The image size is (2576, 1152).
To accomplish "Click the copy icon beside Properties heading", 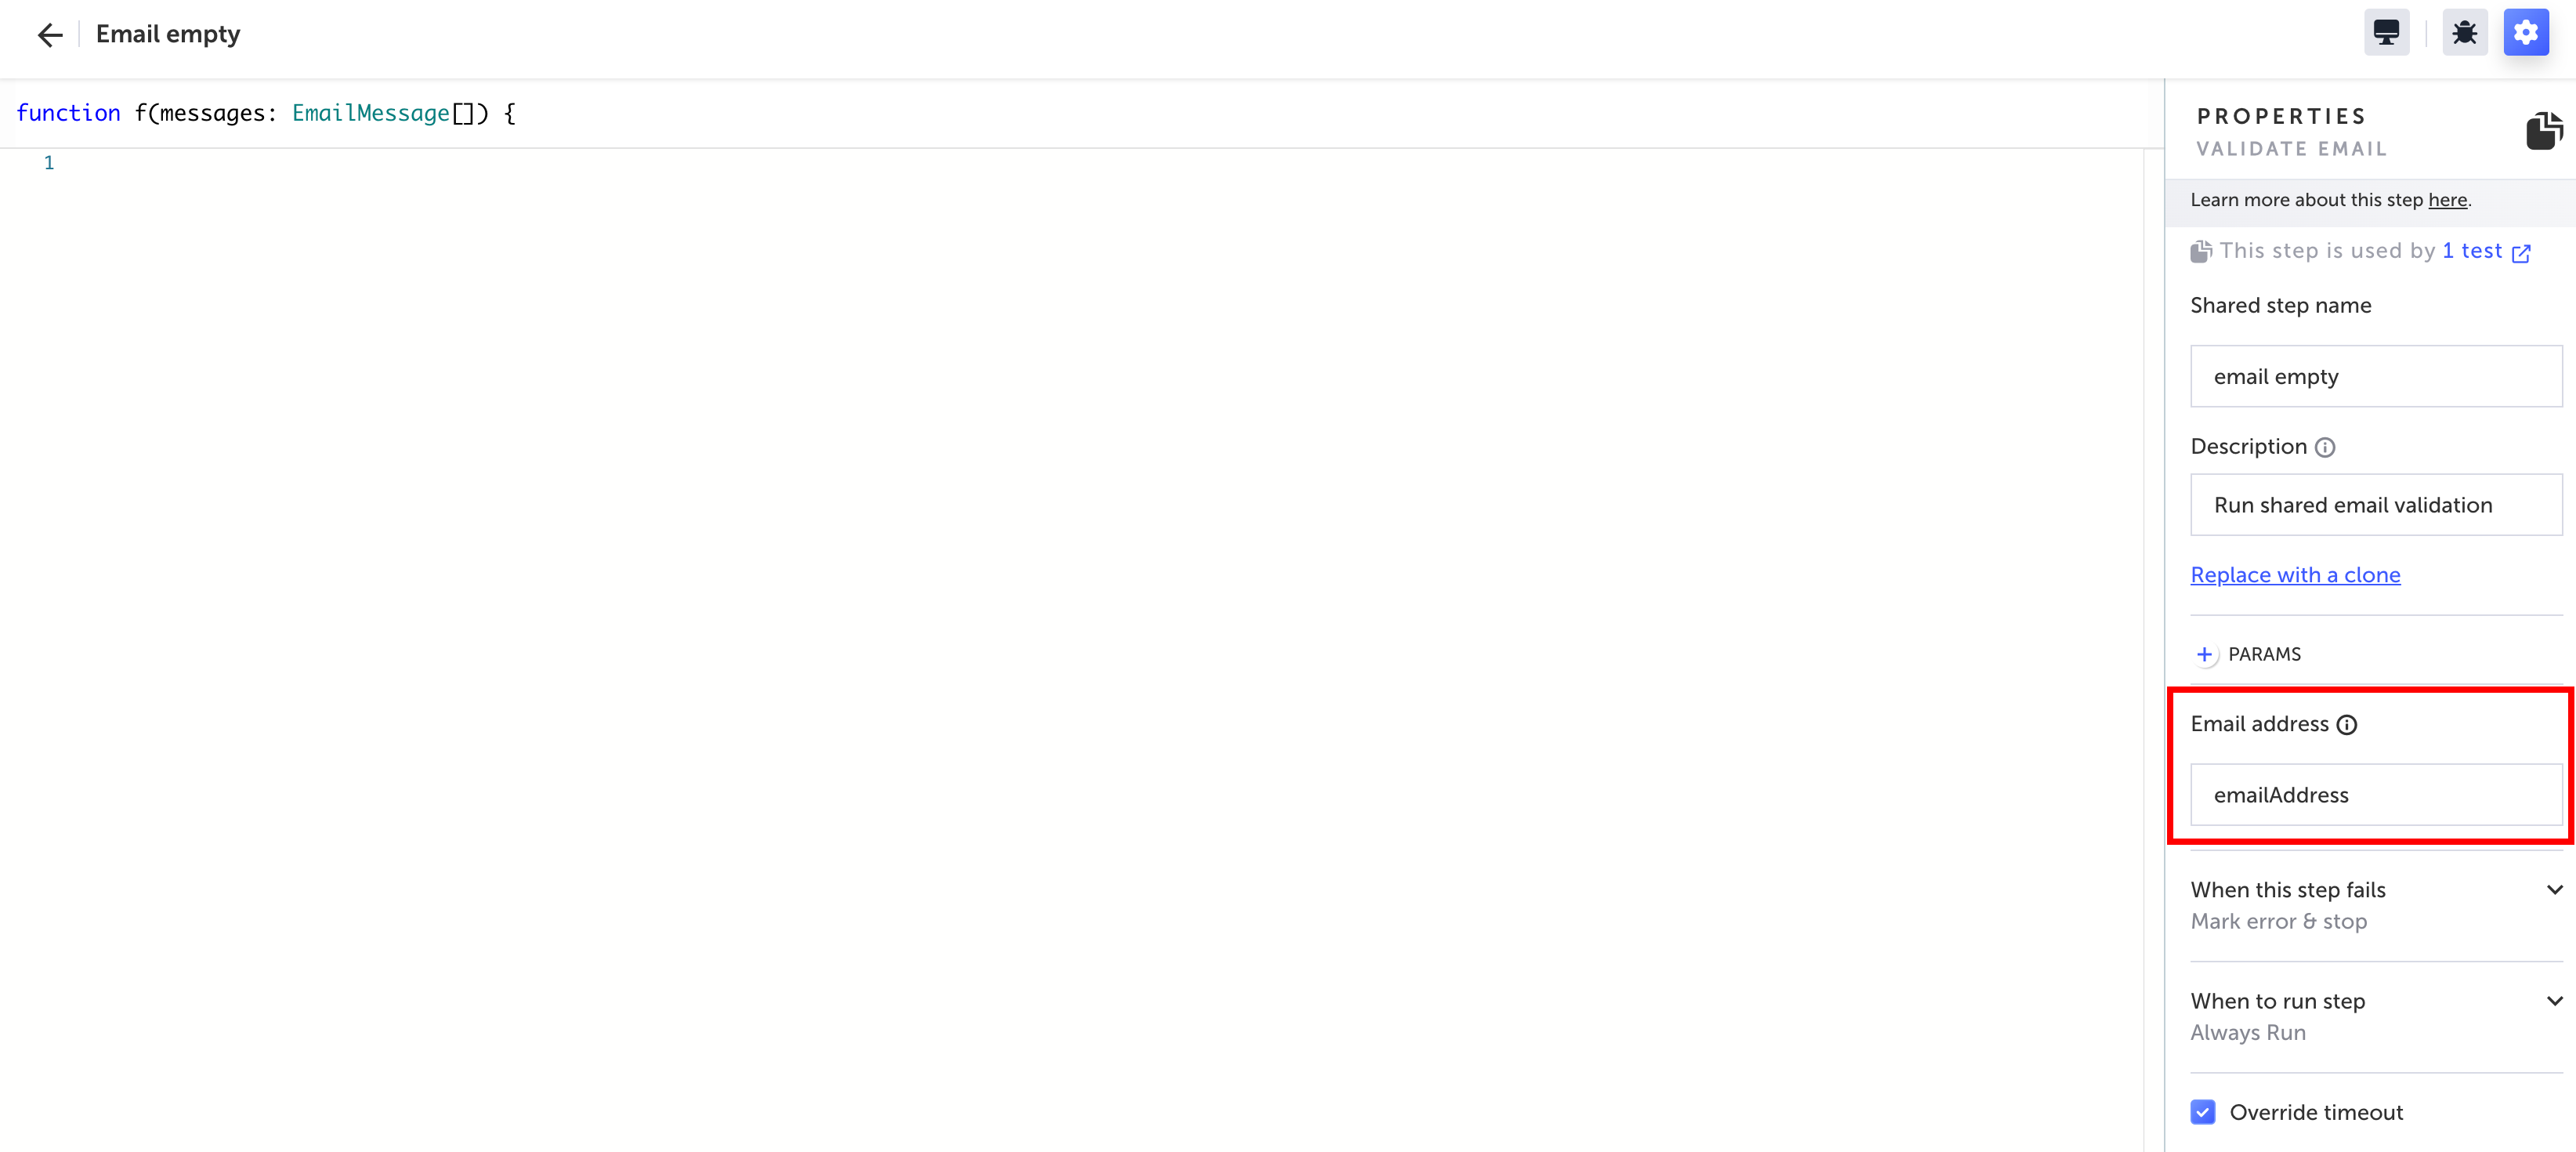I will point(2543,130).
